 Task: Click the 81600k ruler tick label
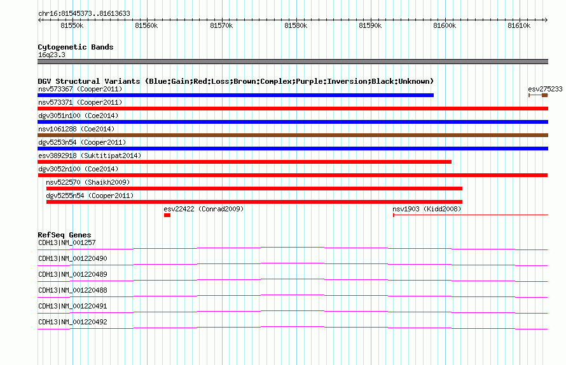point(445,25)
